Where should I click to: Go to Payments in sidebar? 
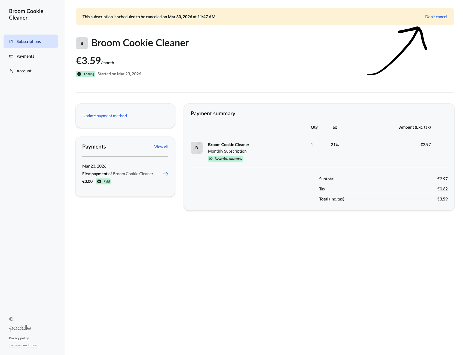pyautogui.click(x=25, y=56)
